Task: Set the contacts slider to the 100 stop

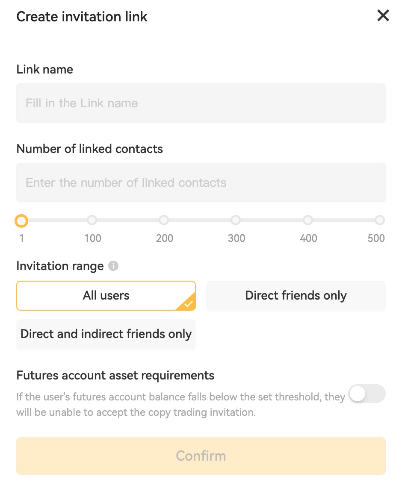Action: 92,221
